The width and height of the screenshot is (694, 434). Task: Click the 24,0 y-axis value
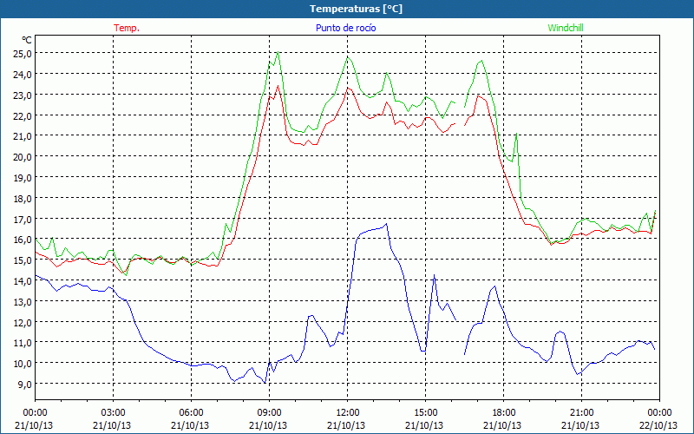[23, 75]
